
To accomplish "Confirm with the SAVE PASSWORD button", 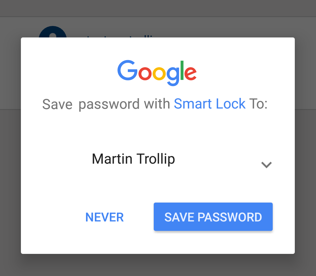I will click(x=213, y=217).
